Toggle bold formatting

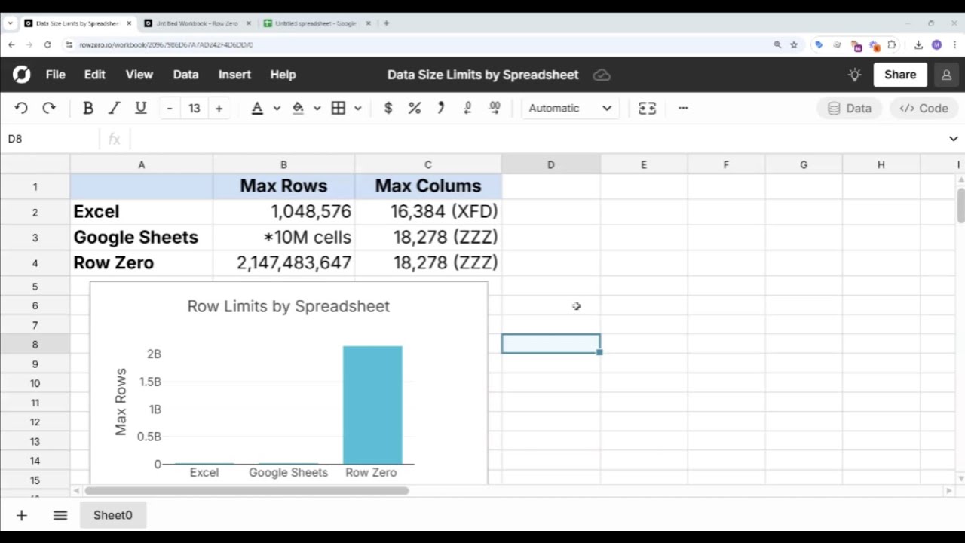(x=87, y=108)
